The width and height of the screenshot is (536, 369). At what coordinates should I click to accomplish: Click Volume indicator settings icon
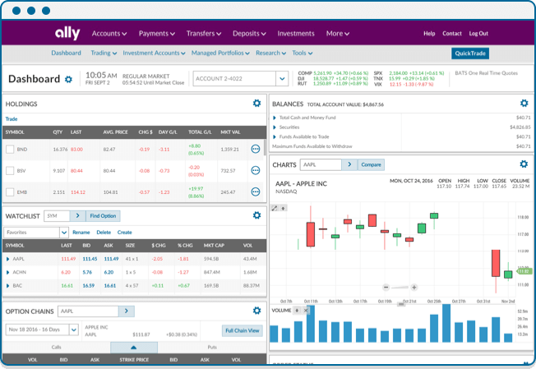(297, 310)
